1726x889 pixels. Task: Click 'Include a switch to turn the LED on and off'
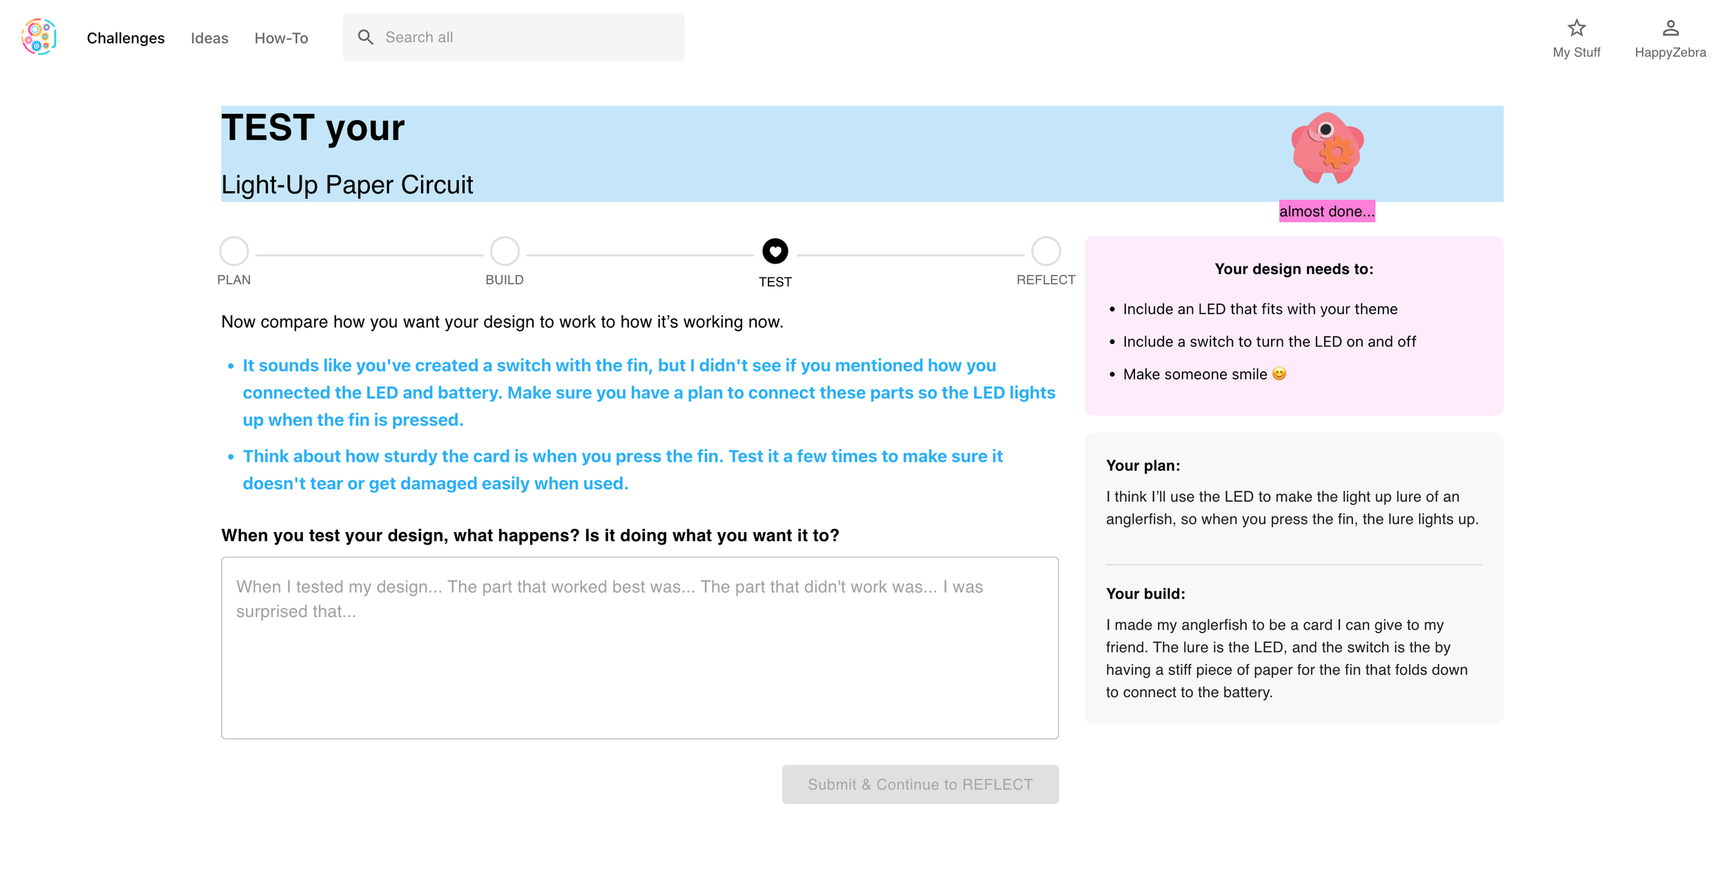(1269, 342)
